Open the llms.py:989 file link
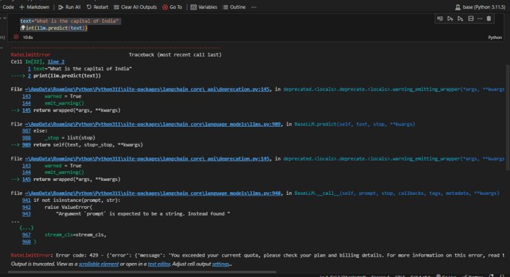The width and height of the screenshot is (510, 277). [x=152, y=124]
